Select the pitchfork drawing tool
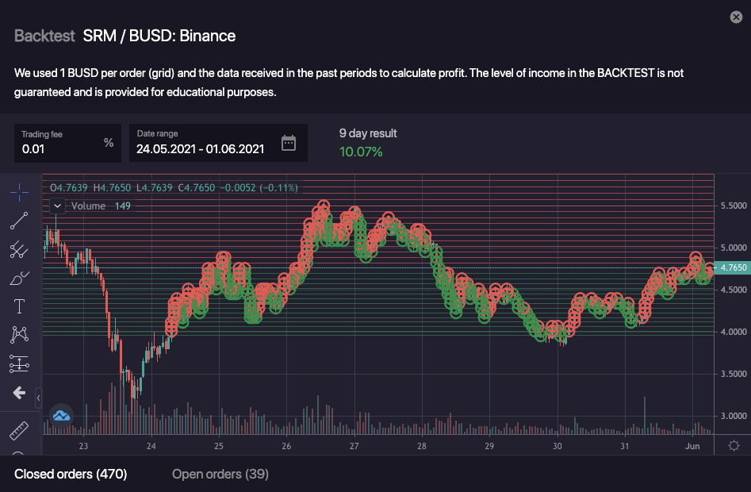The width and height of the screenshot is (751, 492). point(20,250)
